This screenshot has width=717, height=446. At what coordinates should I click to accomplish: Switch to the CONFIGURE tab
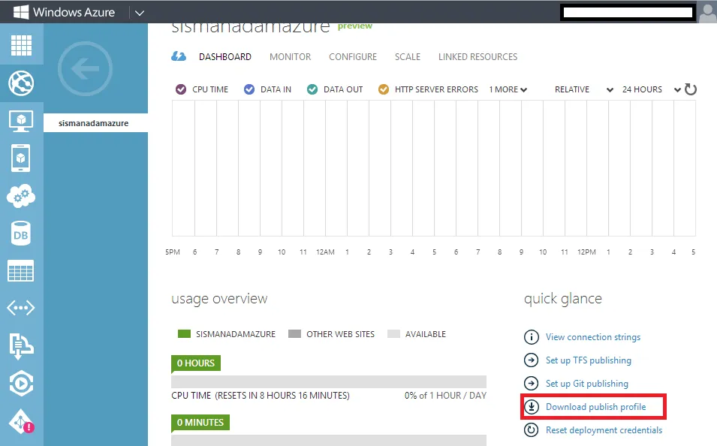pyautogui.click(x=353, y=57)
